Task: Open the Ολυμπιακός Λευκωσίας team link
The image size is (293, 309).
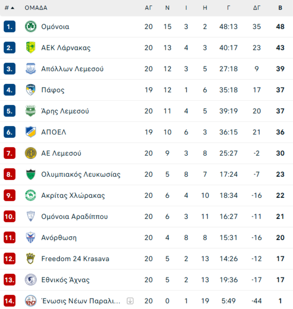Action: tap(81, 174)
